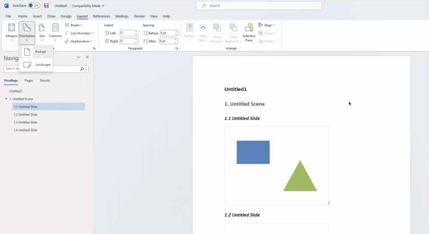Viewport: 429px width, 234px height.
Task: Select 1.1 Untitled Slide in Navigation
Action: (49, 107)
